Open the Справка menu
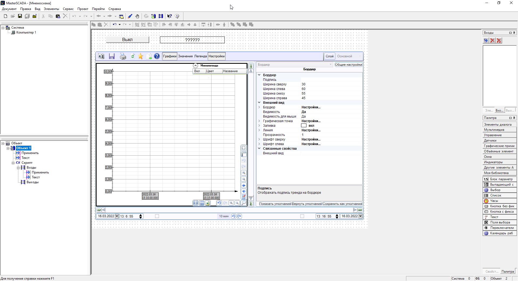This screenshot has width=518, height=281. [115, 9]
